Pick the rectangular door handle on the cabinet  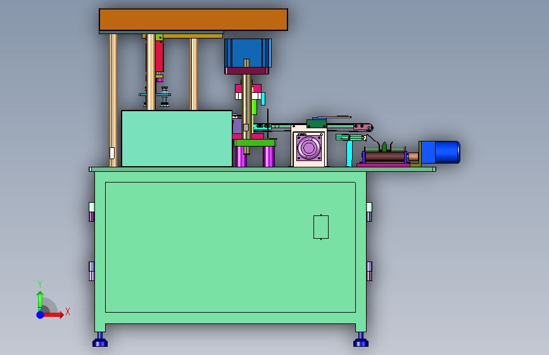[x=320, y=227]
